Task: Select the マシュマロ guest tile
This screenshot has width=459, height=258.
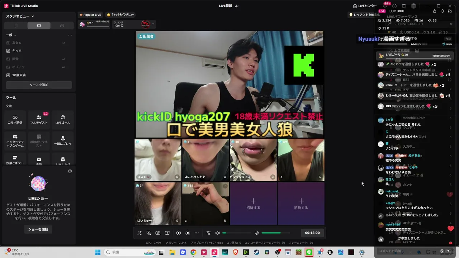Action: (x=253, y=160)
